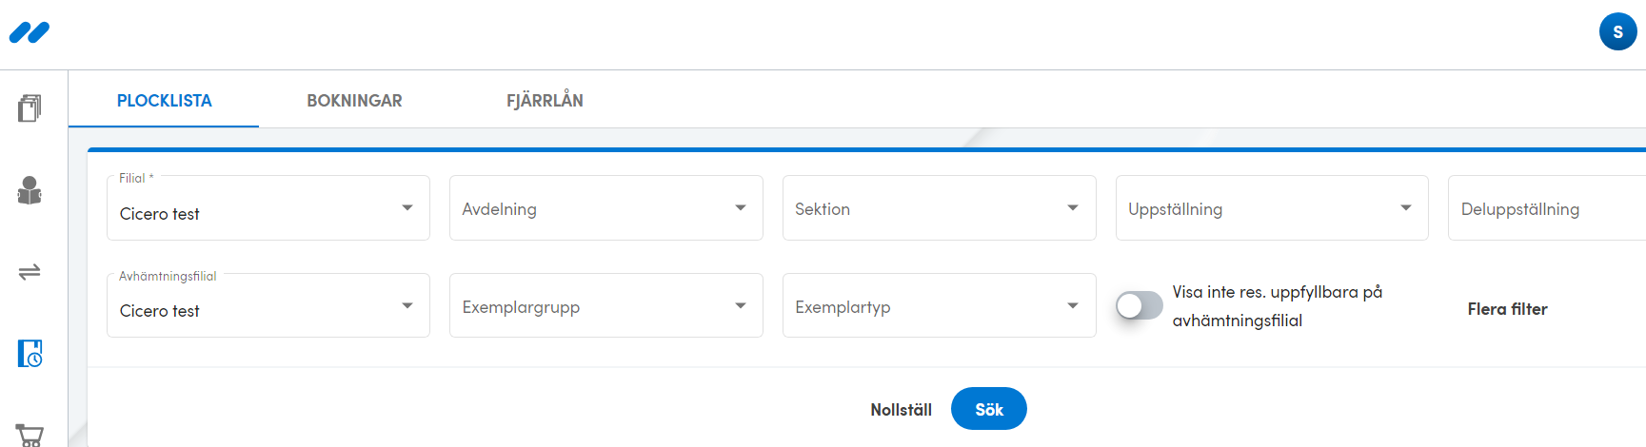The image size is (1646, 447).
Task: Click the blue app logo icon
Action: 30,33
